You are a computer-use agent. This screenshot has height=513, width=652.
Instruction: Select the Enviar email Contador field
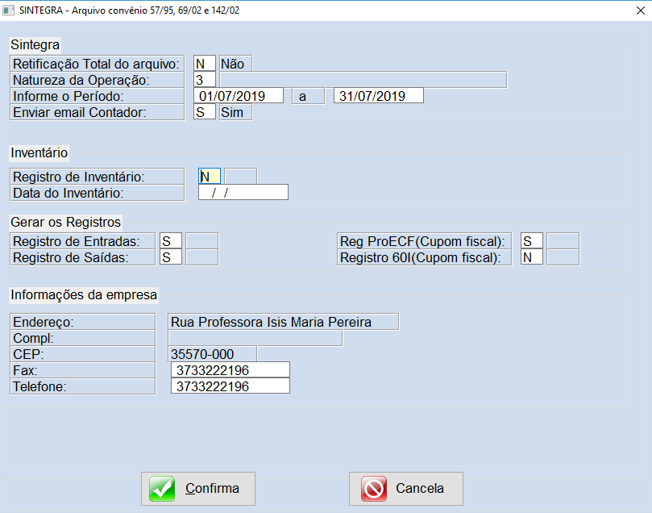[204, 112]
